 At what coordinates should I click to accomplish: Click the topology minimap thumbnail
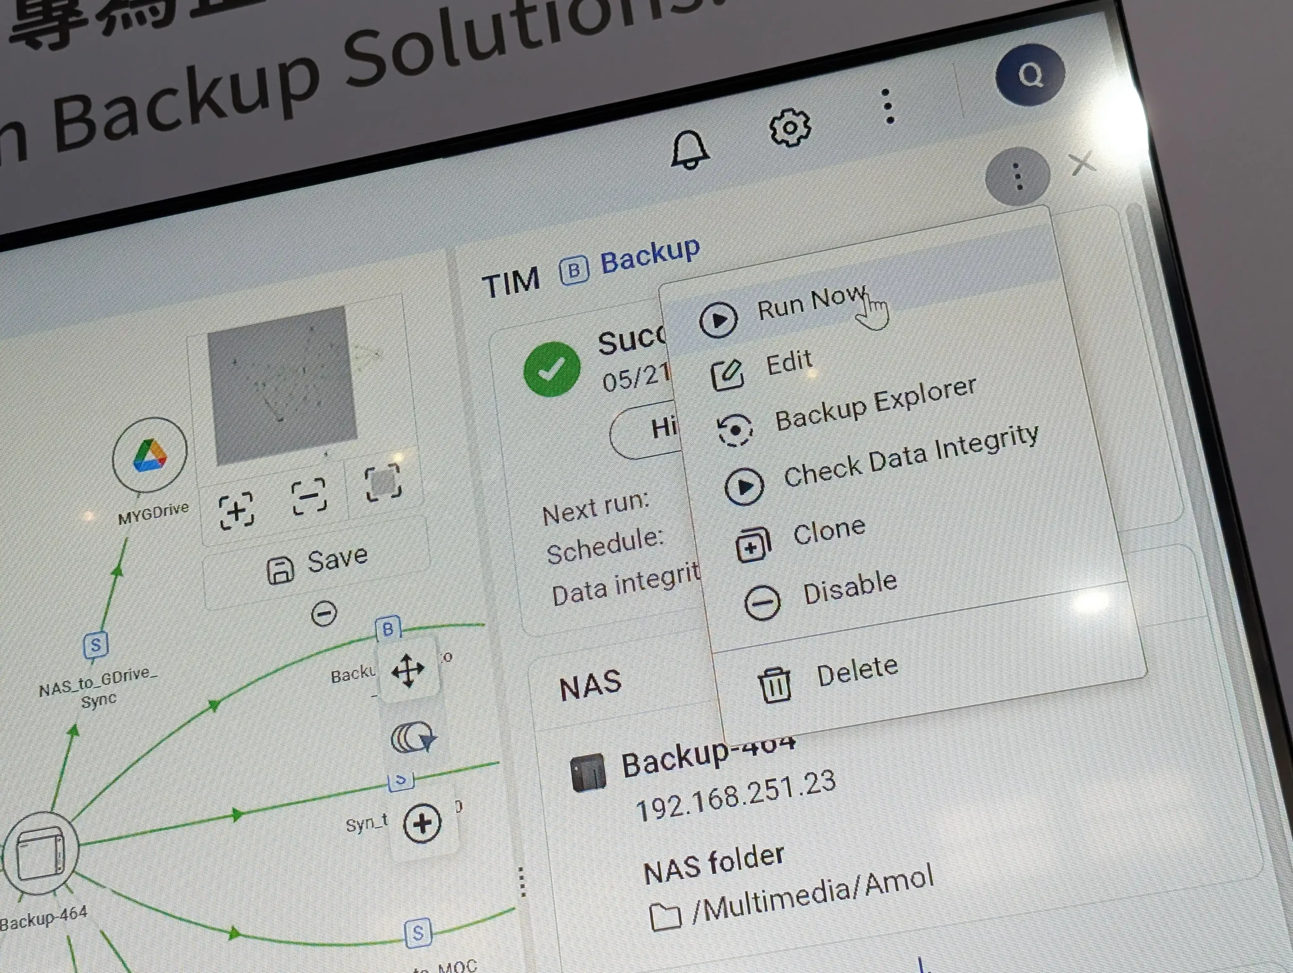(282, 386)
